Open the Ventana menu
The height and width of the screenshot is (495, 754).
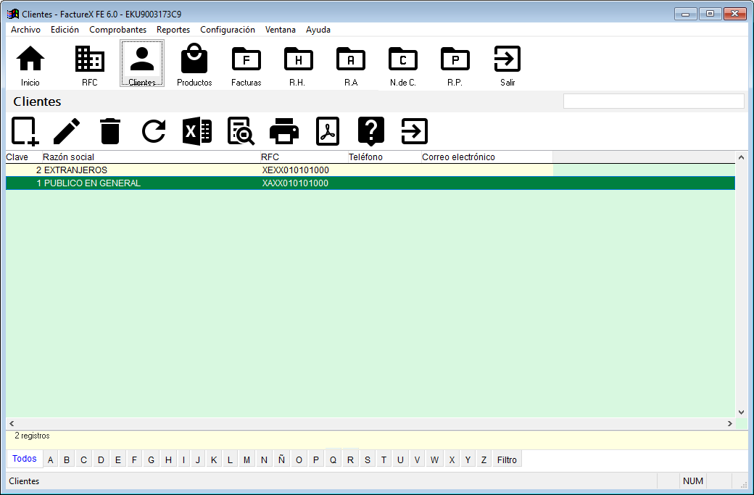click(x=281, y=30)
